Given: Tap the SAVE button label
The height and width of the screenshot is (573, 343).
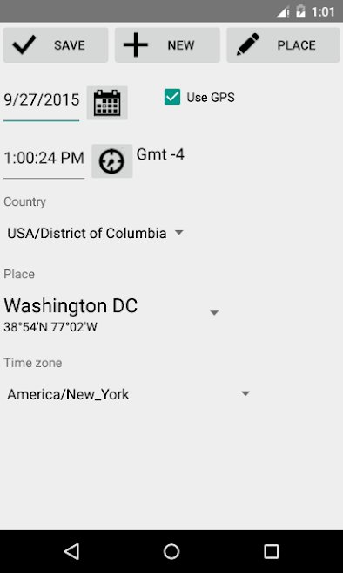Looking at the screenshot, I should tap(70, 45).
